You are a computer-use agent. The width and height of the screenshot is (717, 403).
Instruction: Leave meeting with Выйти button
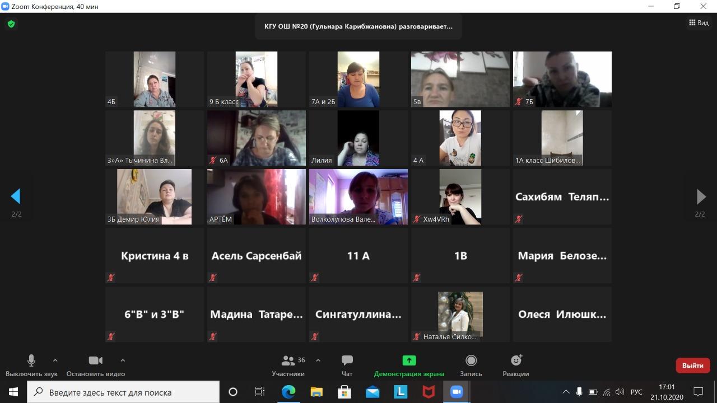(692, 365)
